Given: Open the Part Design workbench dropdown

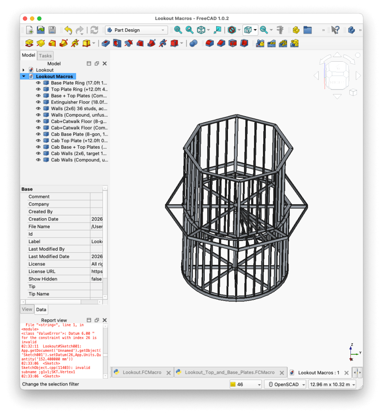Looking at the screenshot, I should click(x=136, y=30).
